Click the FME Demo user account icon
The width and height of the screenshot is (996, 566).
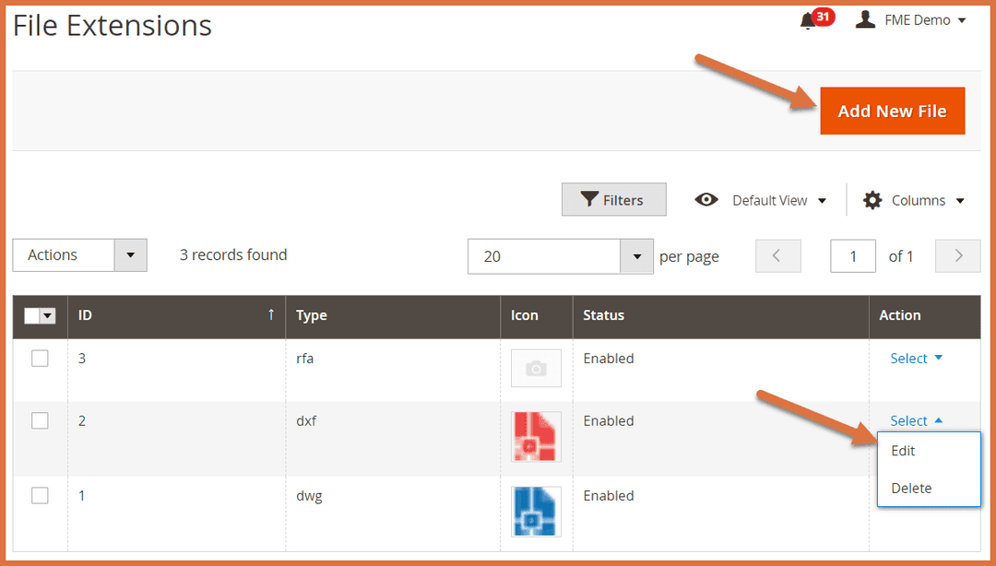point(865,19)
